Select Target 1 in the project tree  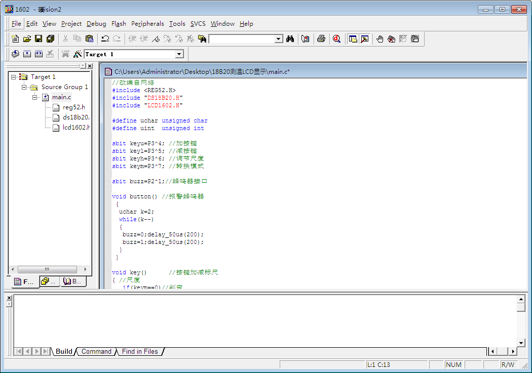[x=43, y=77]
